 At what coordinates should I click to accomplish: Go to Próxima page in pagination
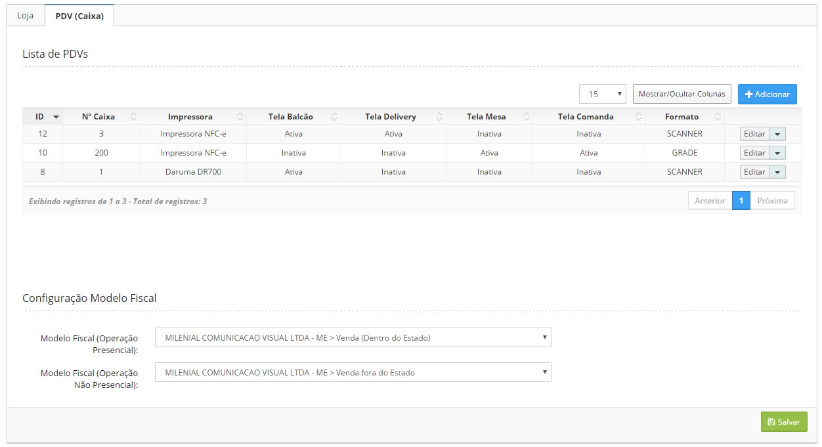(x=772, y=201)
